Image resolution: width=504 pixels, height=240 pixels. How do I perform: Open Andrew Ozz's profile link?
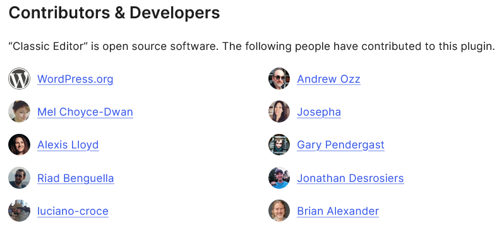[x=328, y=79]
